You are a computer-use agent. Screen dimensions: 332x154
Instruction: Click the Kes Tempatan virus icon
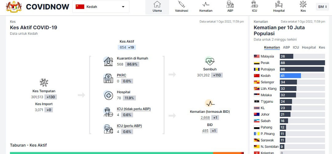pyautogui.click(x=44, y=82)
